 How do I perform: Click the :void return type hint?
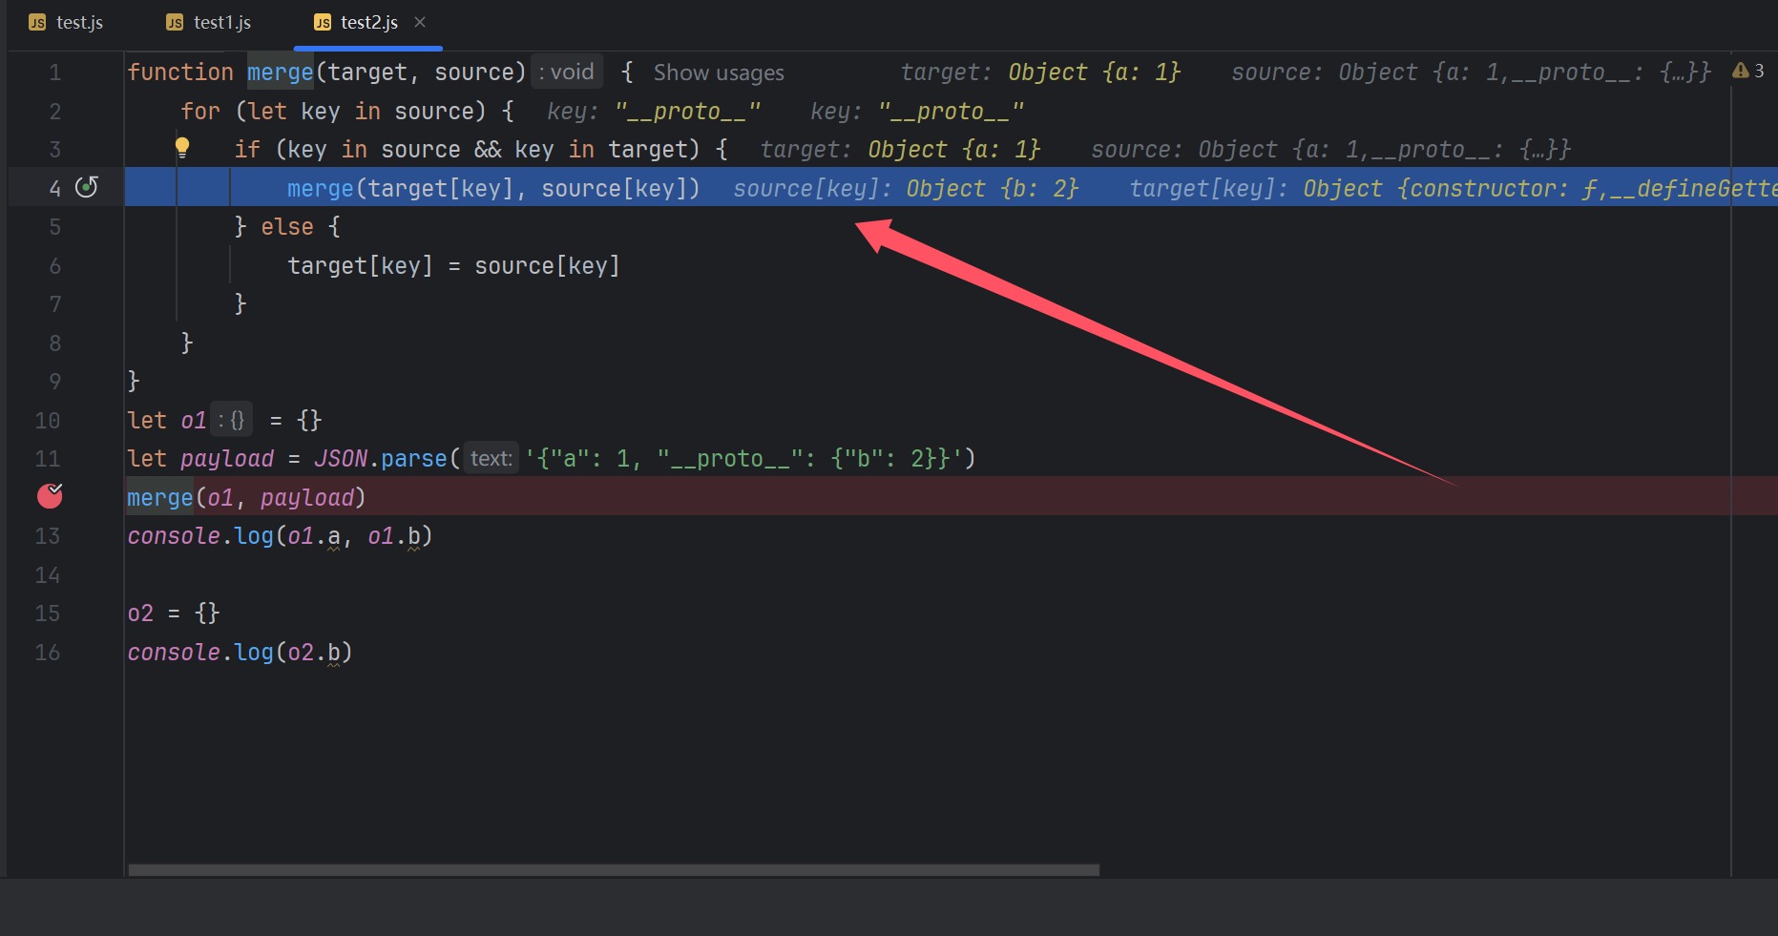pyautogui.click(x=567, y=73)
